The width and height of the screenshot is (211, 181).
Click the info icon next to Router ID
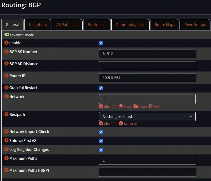tap(6, 75)
